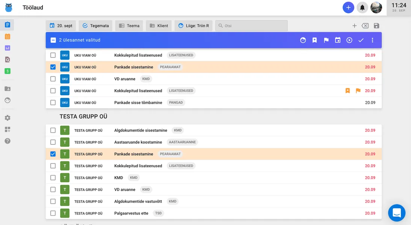Click the save filter floppy disk icon

[x=376, y=26]
